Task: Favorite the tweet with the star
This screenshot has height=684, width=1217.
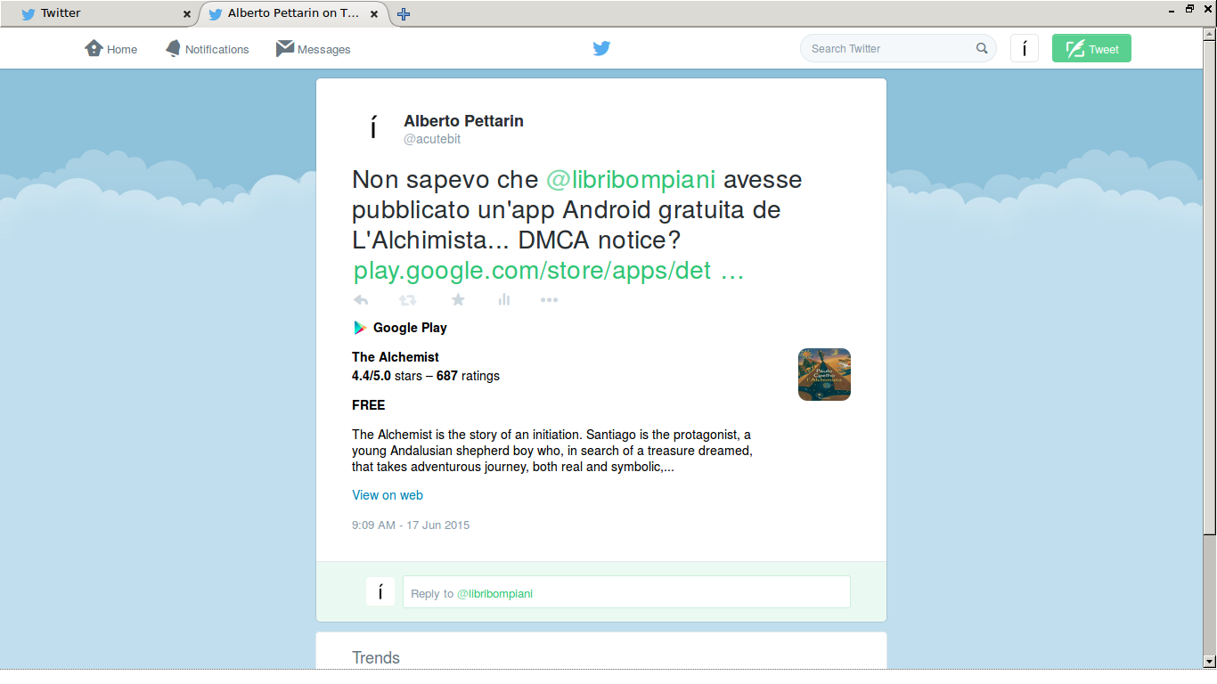Action: (x=458, y=300)
